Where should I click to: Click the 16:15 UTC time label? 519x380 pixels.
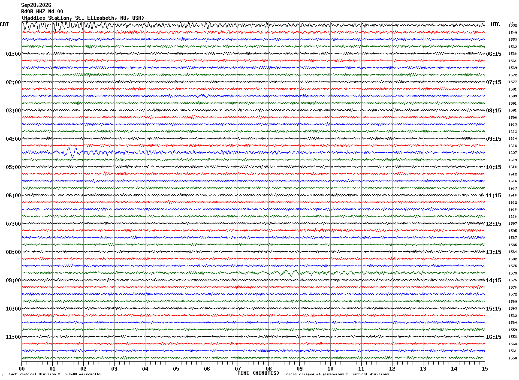tap(494, 337)
